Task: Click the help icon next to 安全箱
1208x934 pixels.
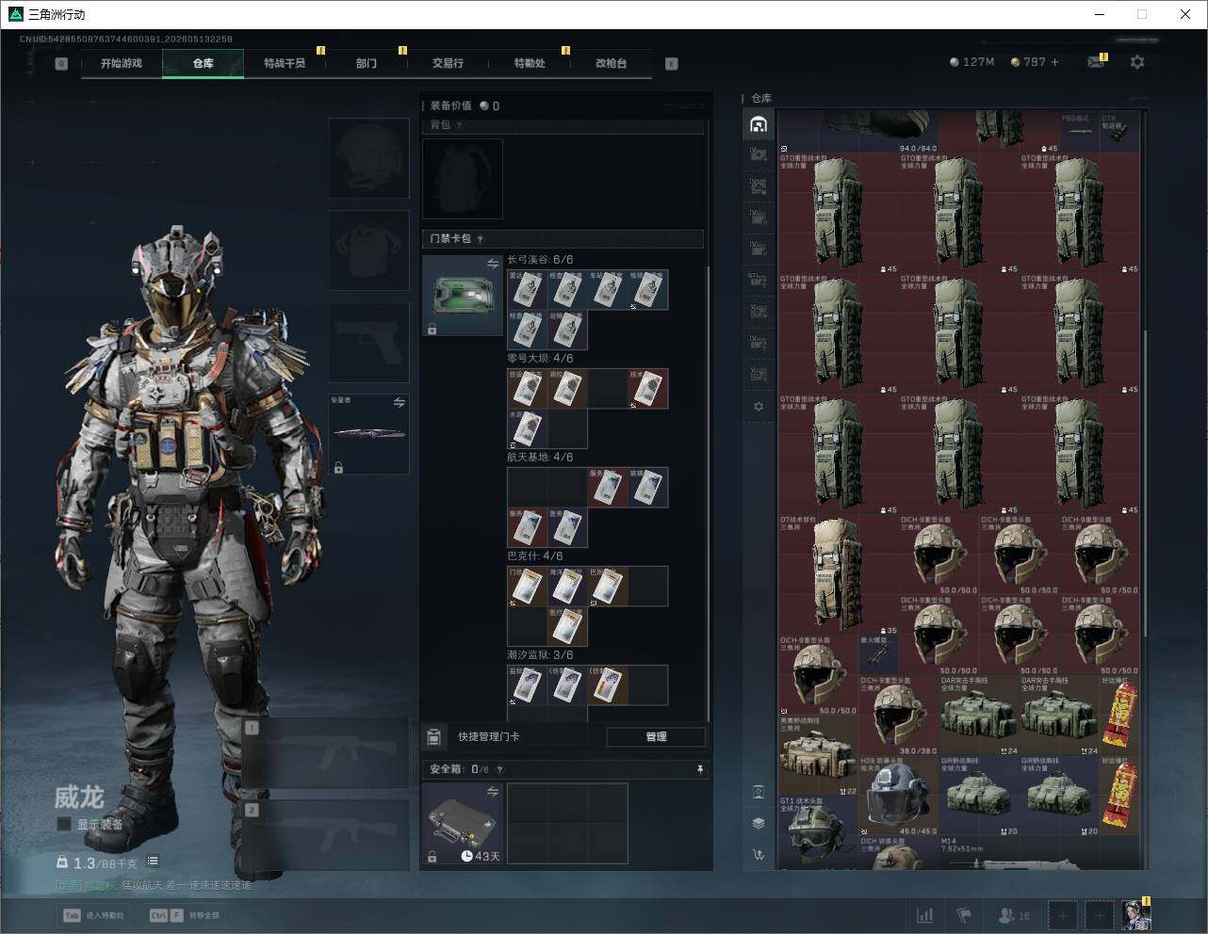Action: (x=499, y=769)
